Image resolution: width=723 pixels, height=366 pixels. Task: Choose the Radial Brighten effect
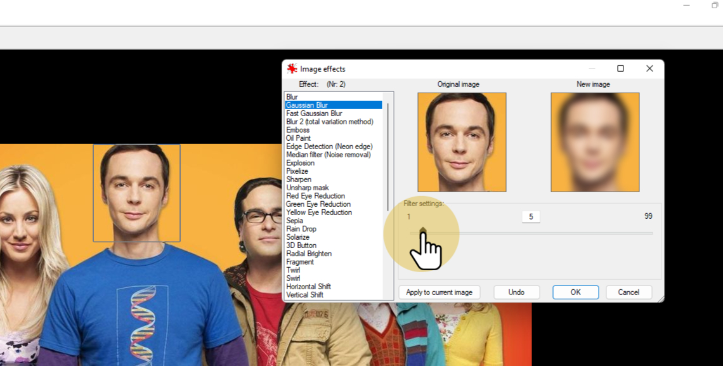[309, 254]
